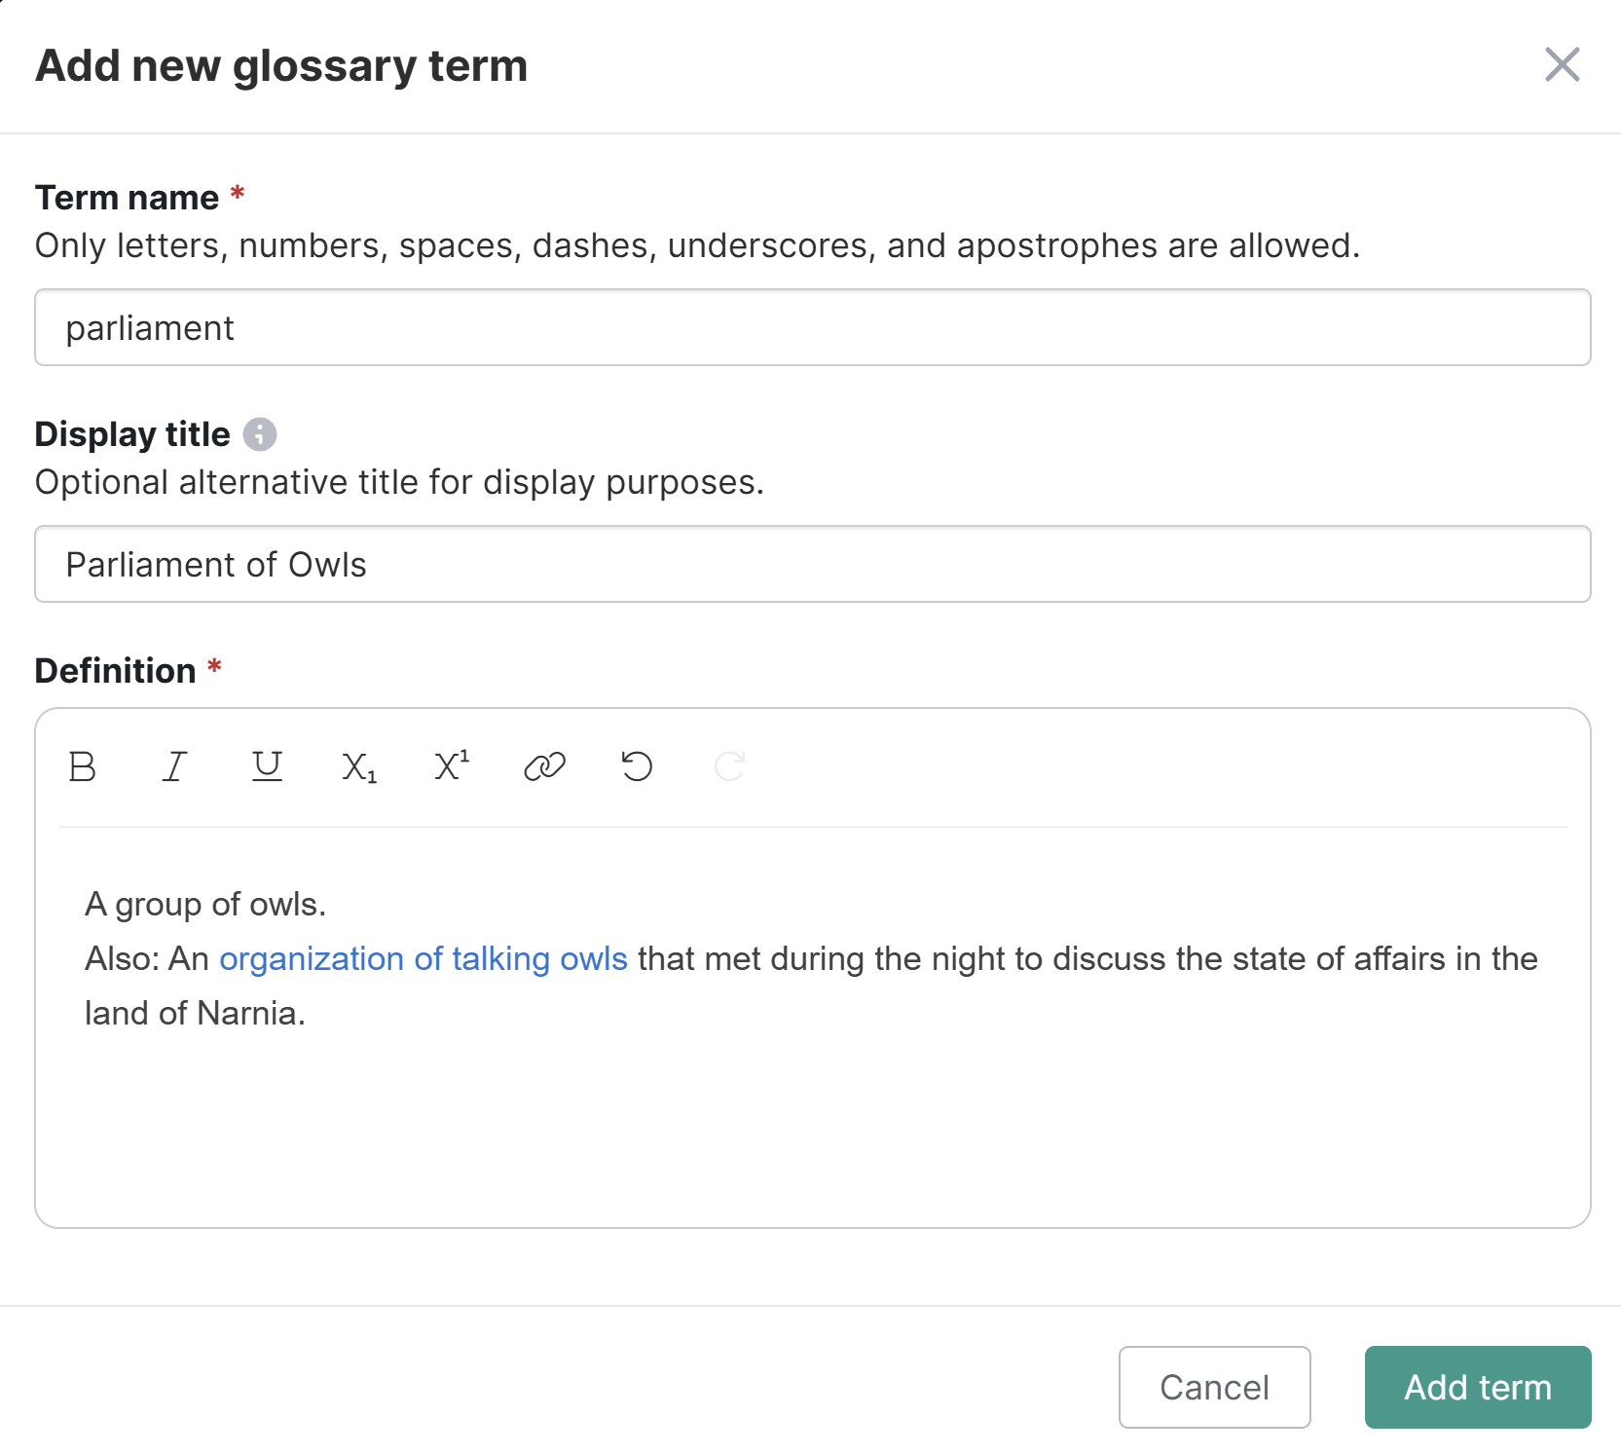Focus the Display title text field
The image size is (1621, 1454).
click(x=812, y=565)
